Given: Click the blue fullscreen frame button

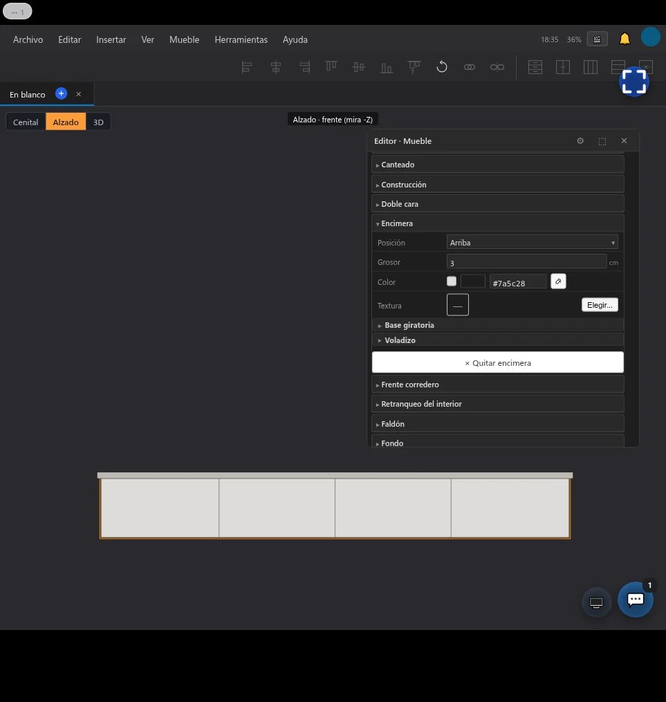Looking at the screenshot, I should coord(634,82).
